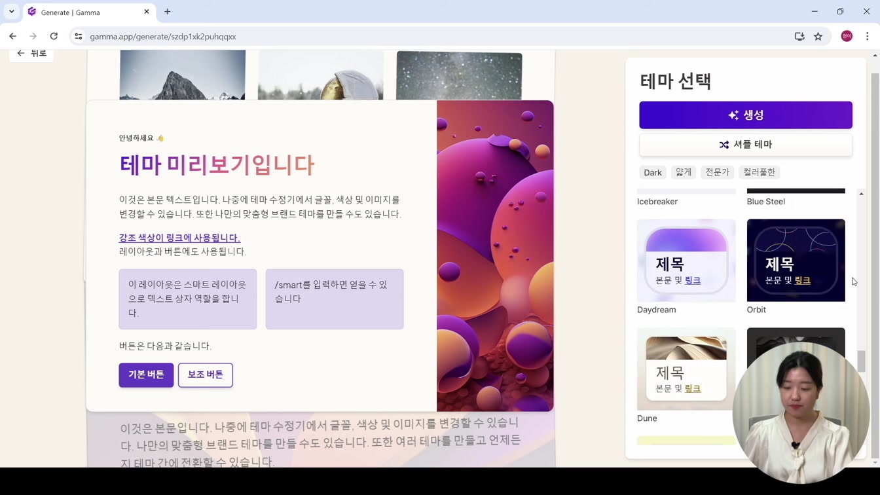Click the 링크 link in Daydream preview
Screen dimensions: 880x495
[x=693, y=280]
